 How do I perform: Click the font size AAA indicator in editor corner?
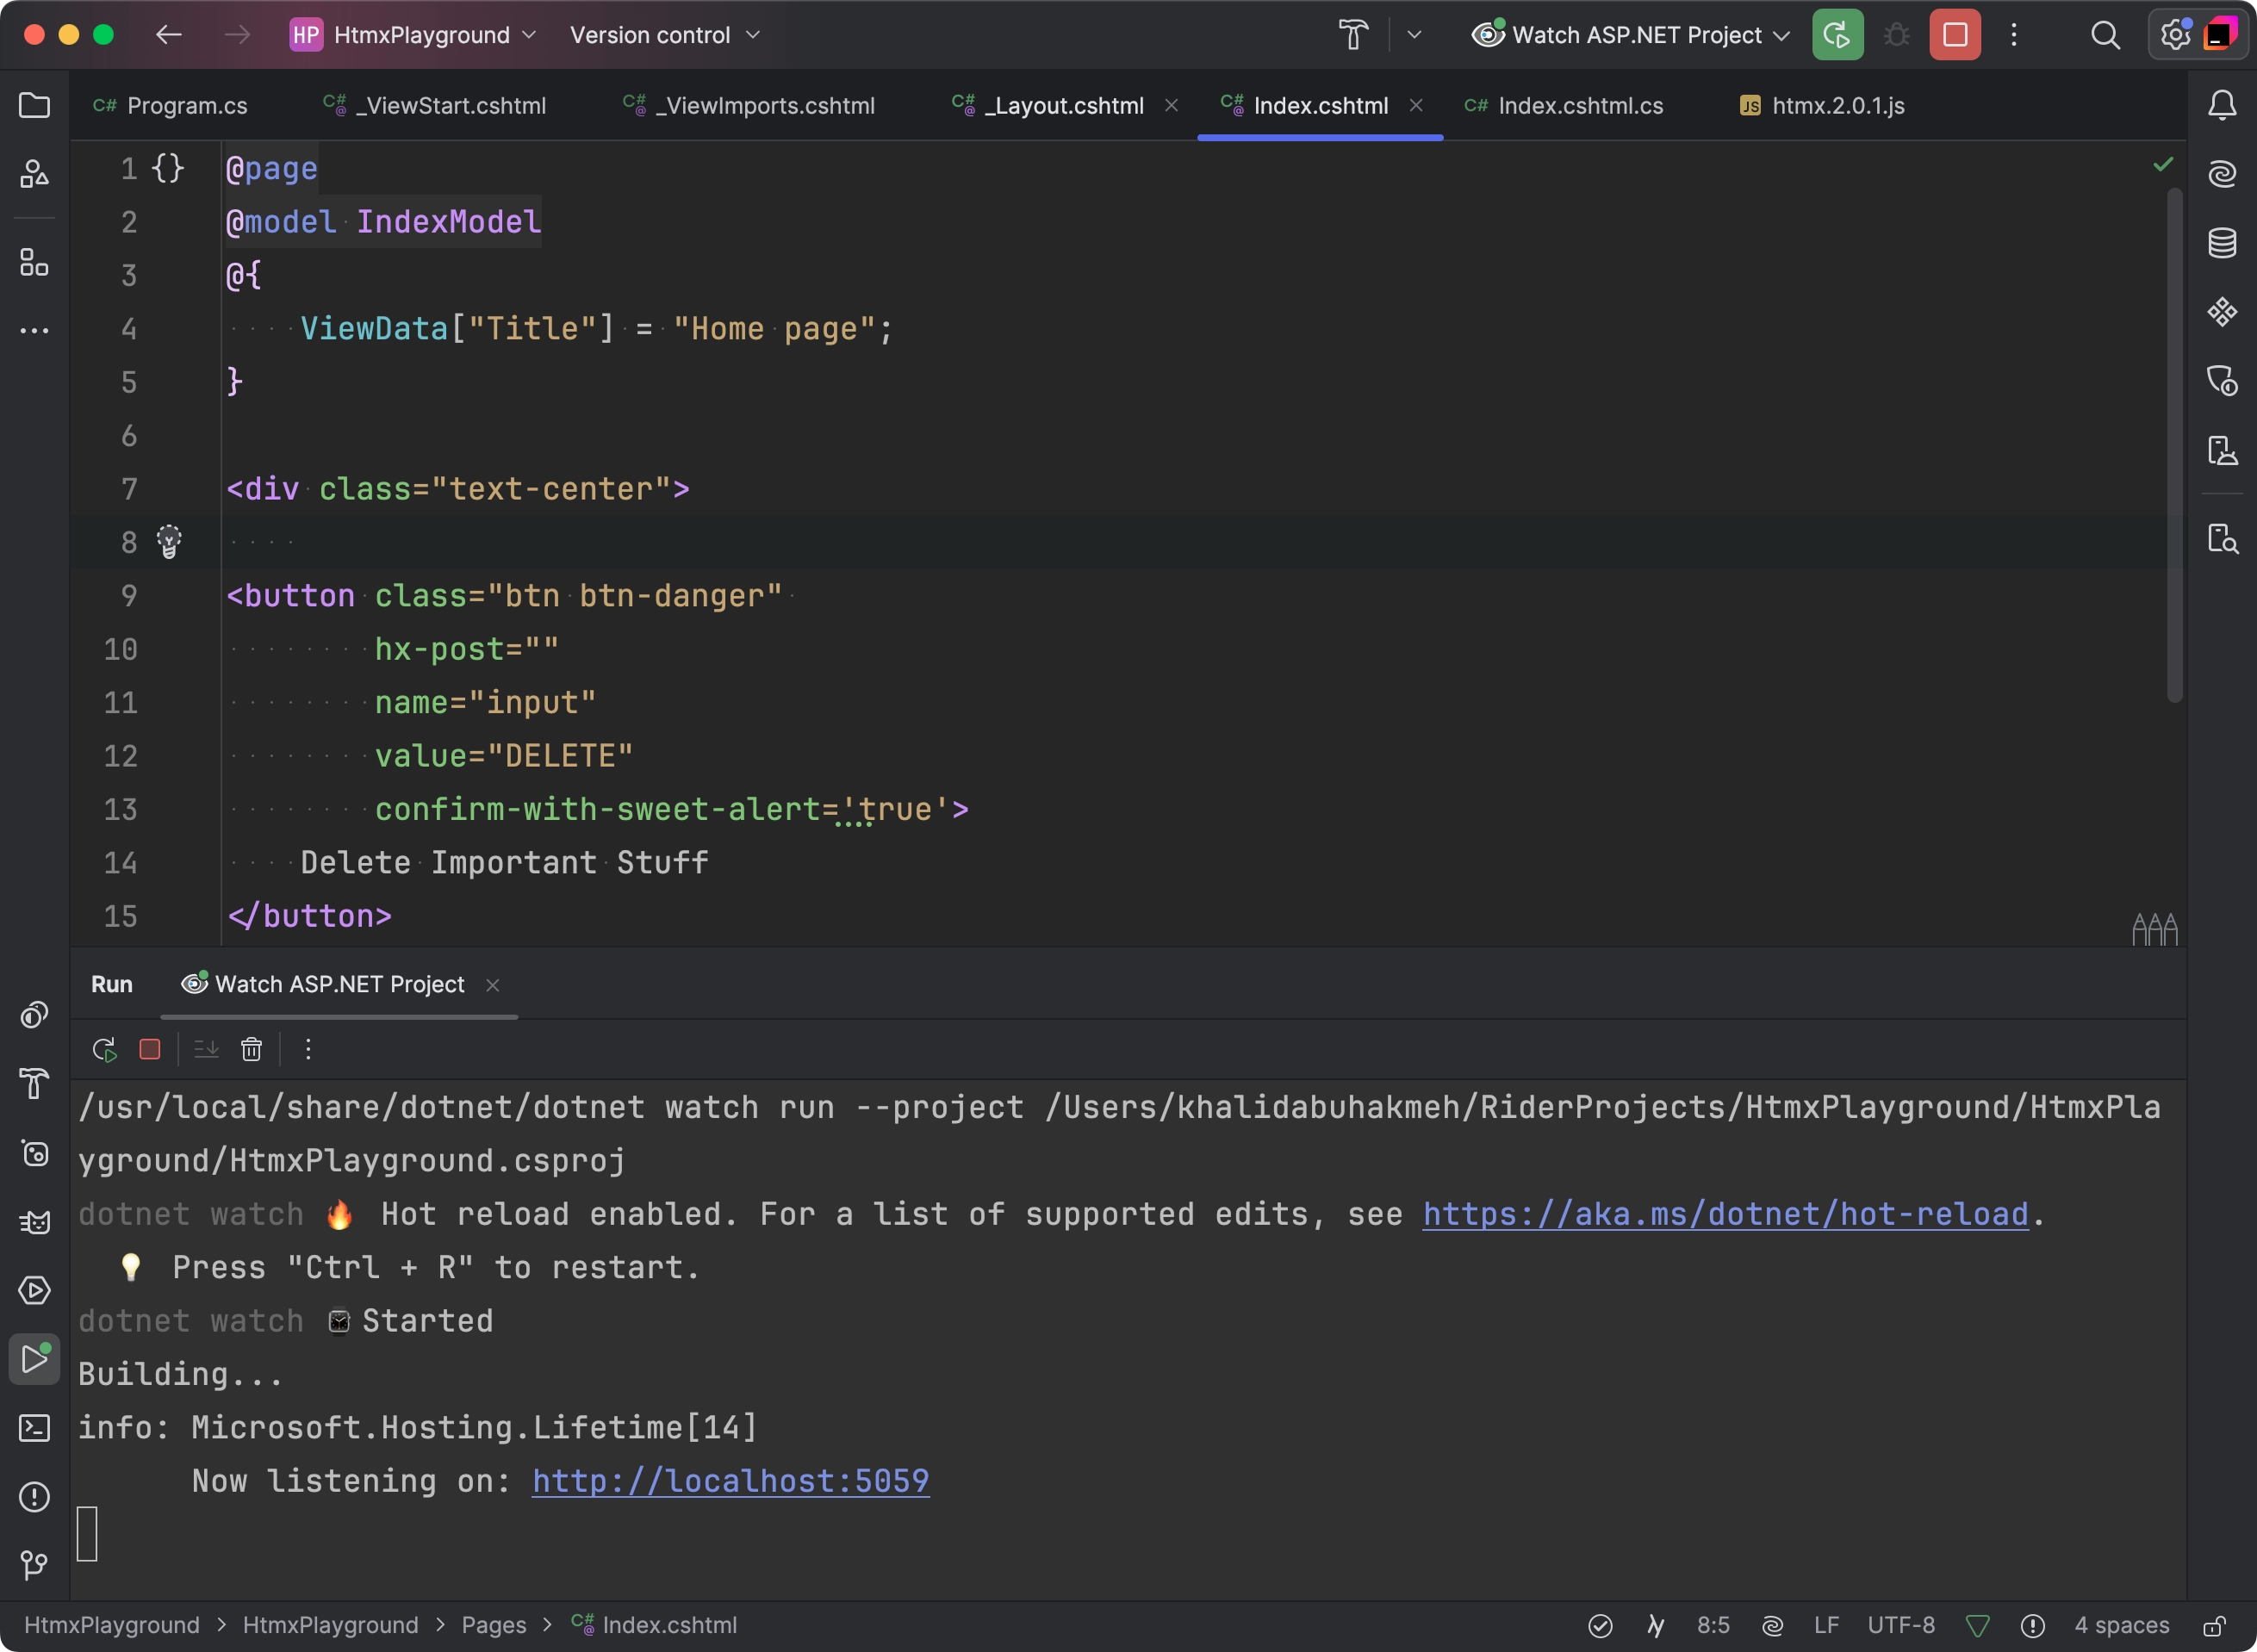[2155, 929]
